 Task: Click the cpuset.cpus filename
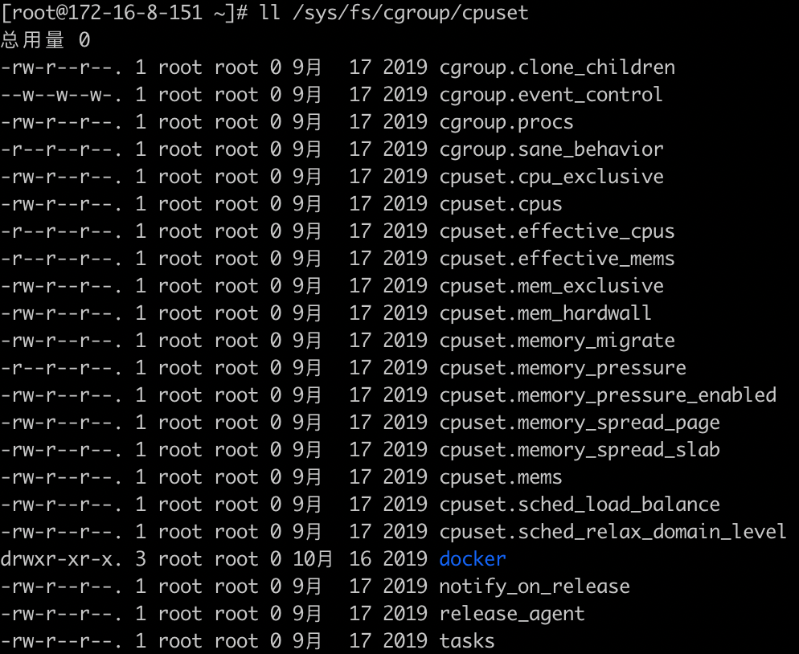tap(501, 204)
